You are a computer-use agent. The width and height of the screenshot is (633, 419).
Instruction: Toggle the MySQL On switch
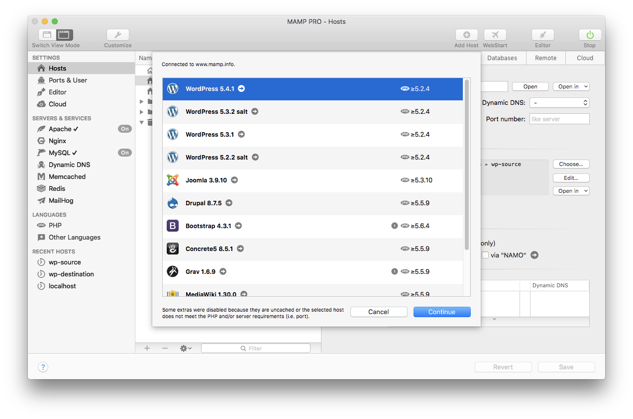click(124, 153)
